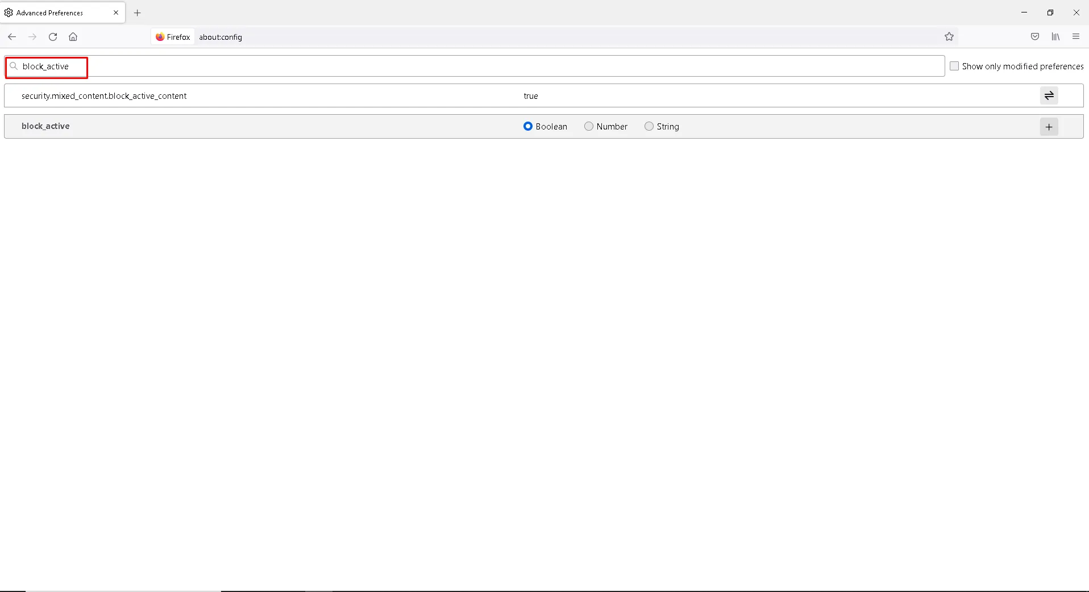Screen dimensions: 1089x592
Task: Click the Firefox identity icon in address bar
Action: tap(173, 37)
